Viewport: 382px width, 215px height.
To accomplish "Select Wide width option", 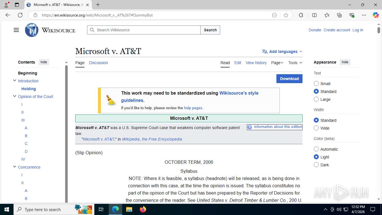I will pos(316,128).
